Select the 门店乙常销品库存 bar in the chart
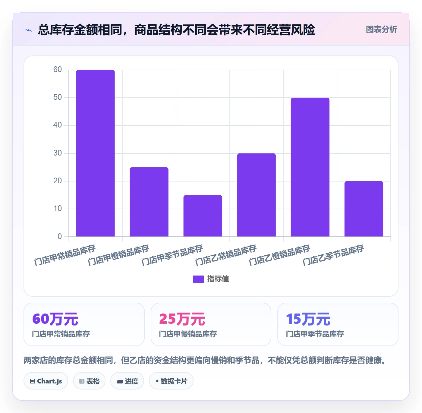422x413 pixels. coord(256,195)
